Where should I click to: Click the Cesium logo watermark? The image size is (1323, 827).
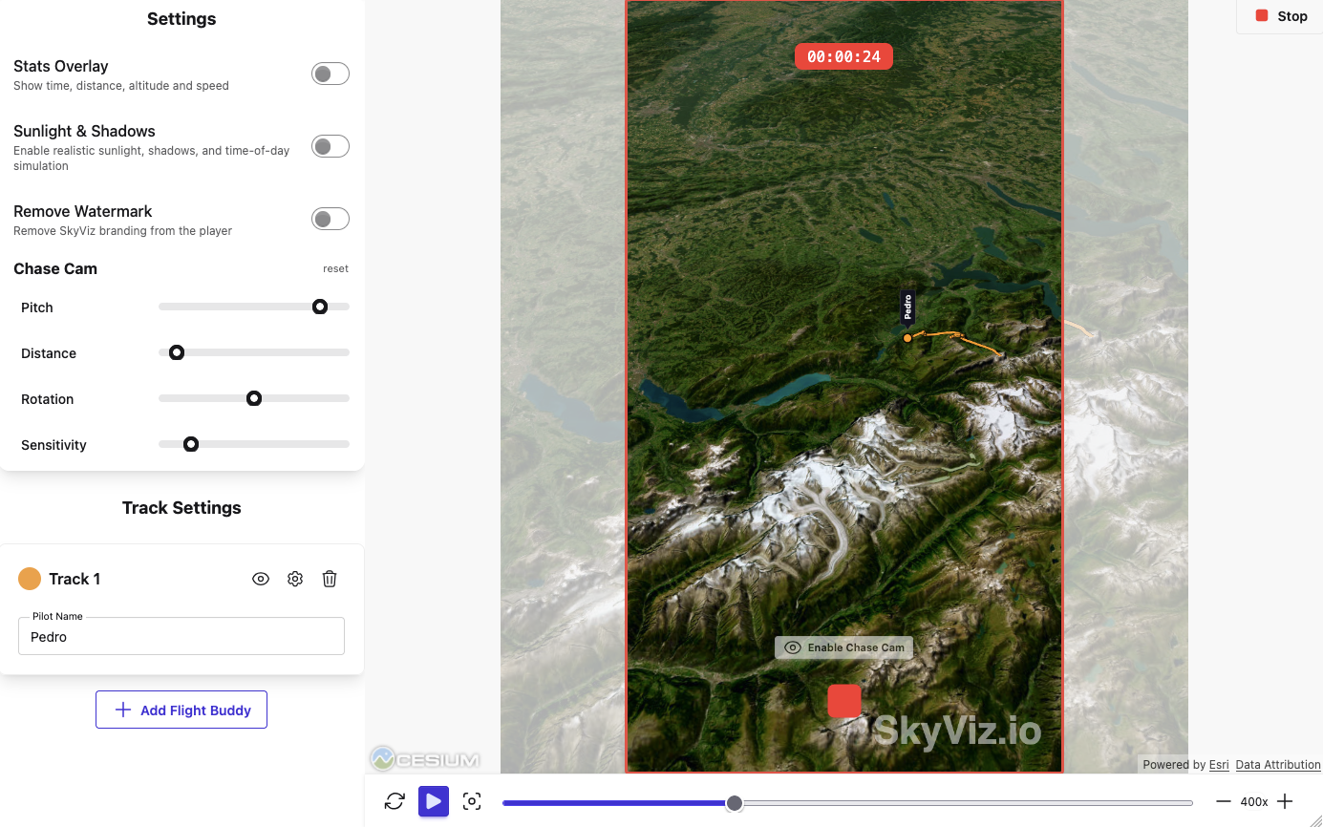pos(425,757)
